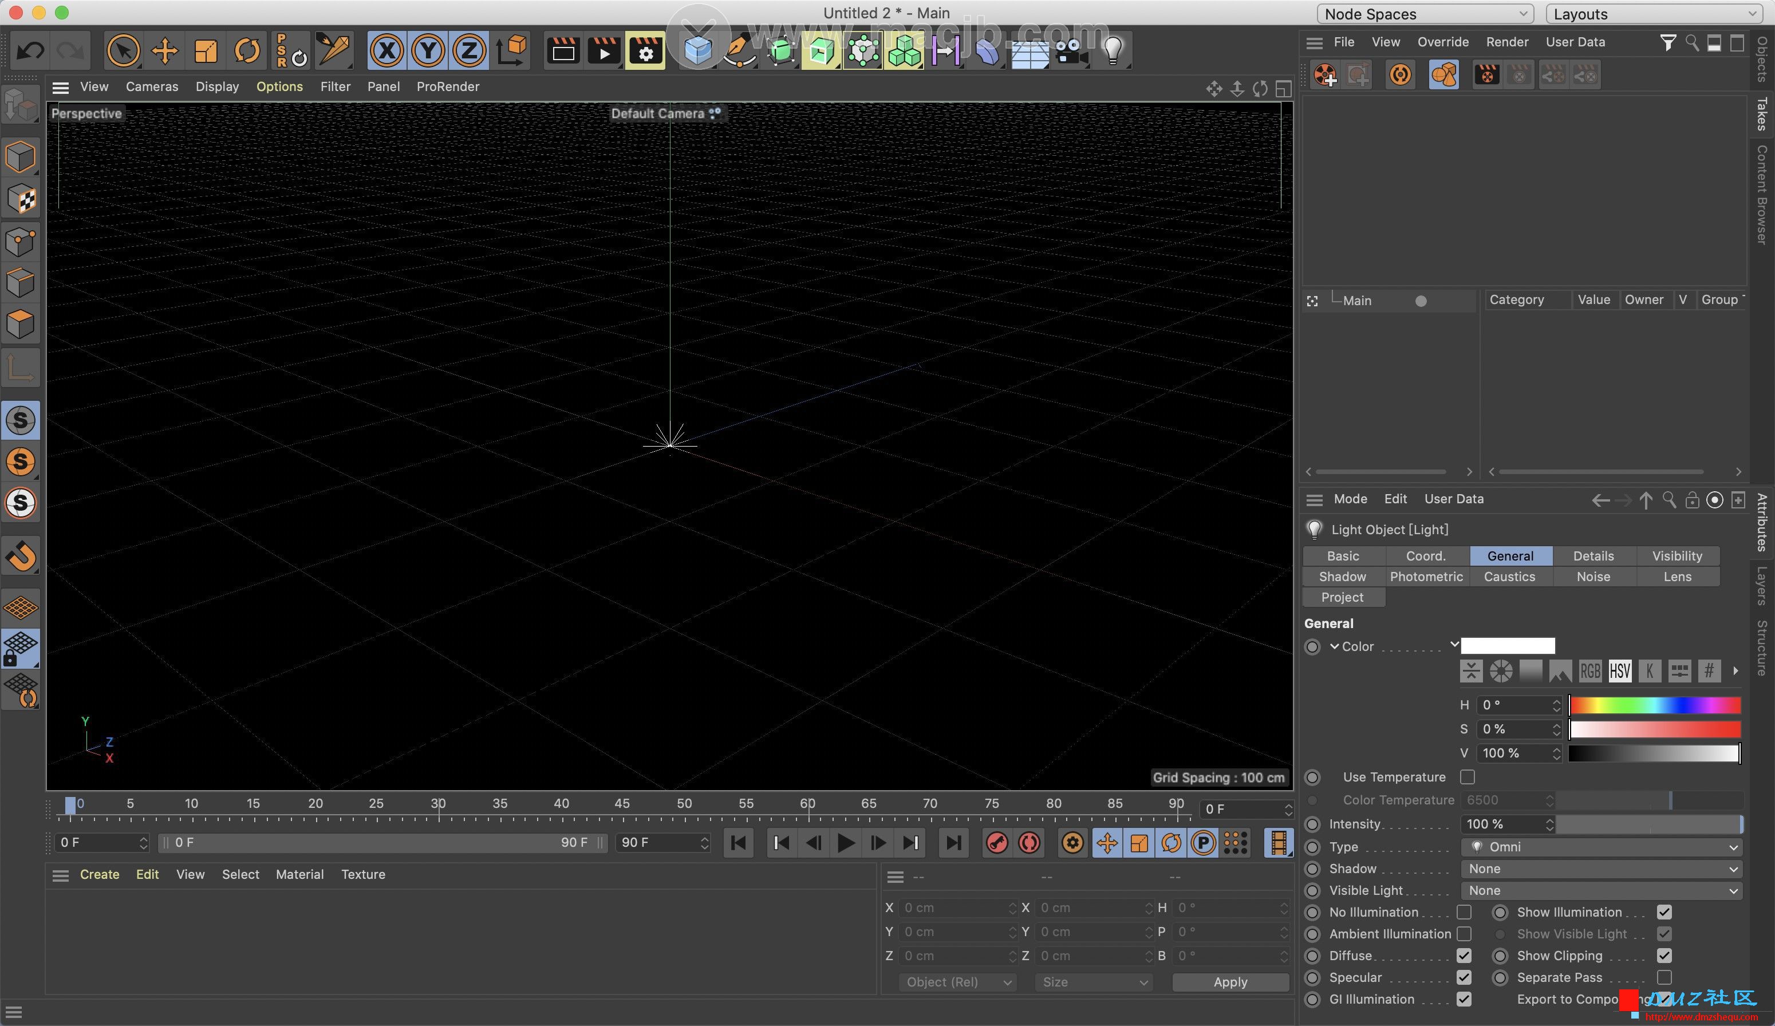Add a Floor environment object
Viewport: 1775px width, 1026px height.
click(x=1029, y=51)
